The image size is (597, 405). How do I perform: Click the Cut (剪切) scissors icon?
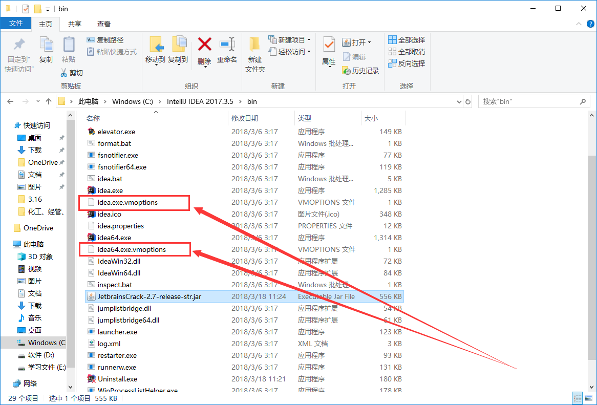(x=64, y=72)
